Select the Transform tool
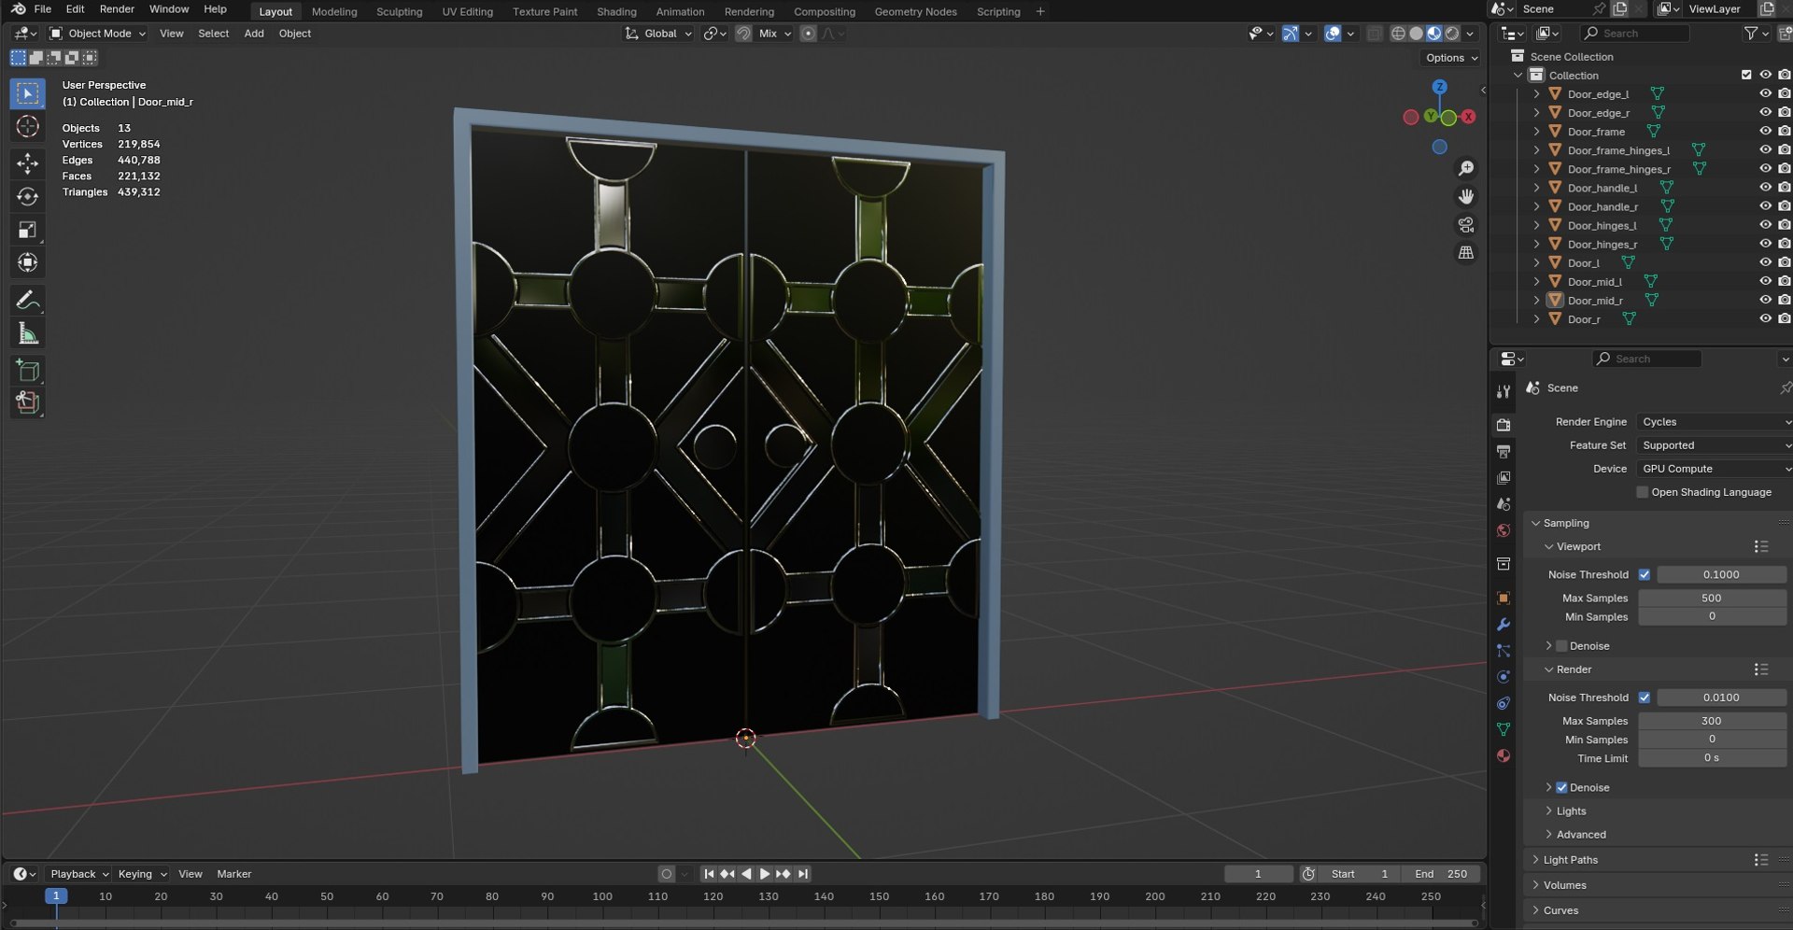 click(27, 263)
